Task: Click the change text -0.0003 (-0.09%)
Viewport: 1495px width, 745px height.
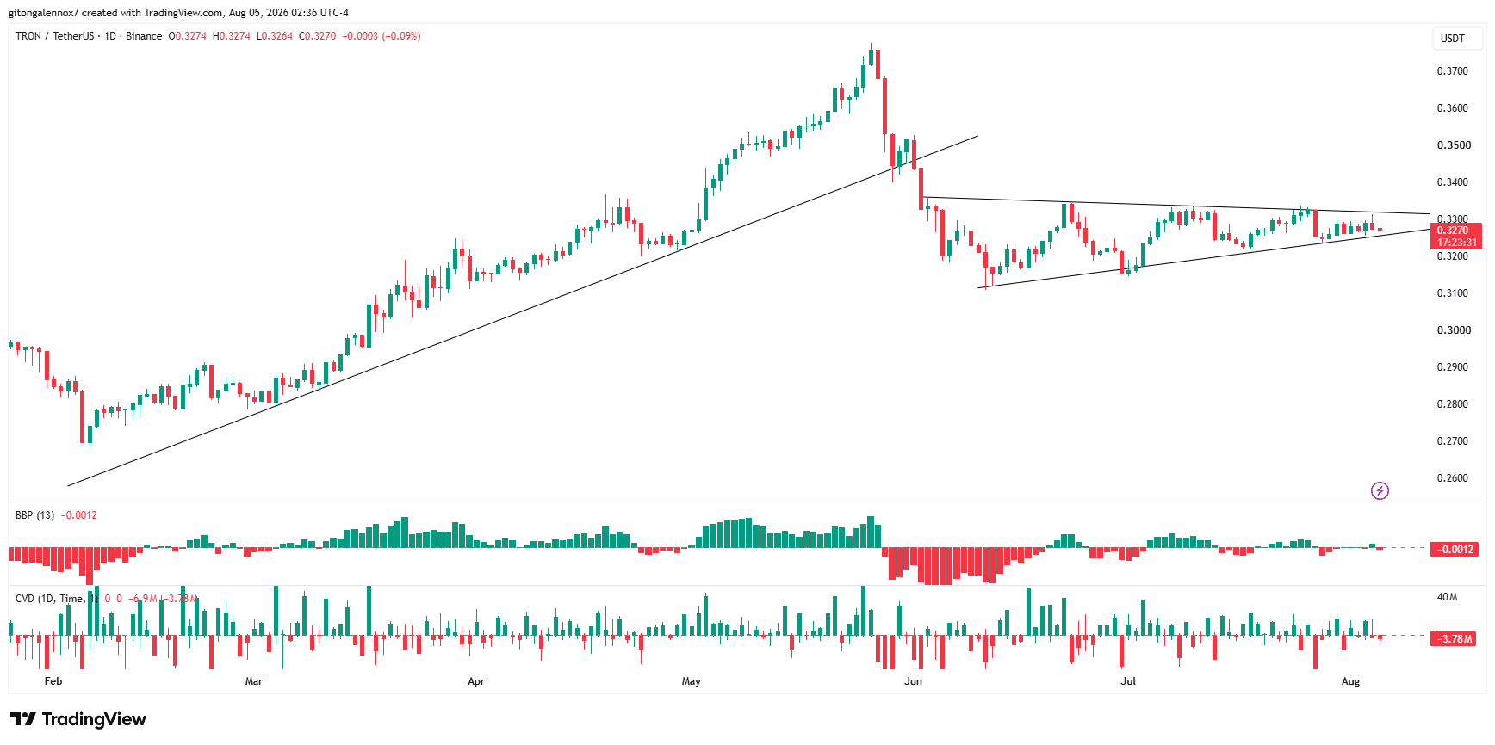Action: coord(382,36)
